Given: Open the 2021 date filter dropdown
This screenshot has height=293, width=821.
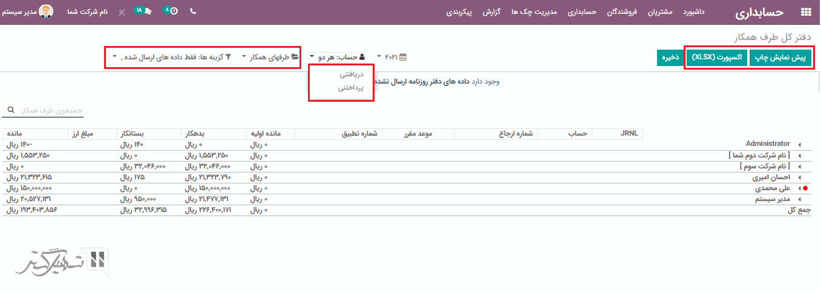Looking at the screenshot, I should (391, 57).
